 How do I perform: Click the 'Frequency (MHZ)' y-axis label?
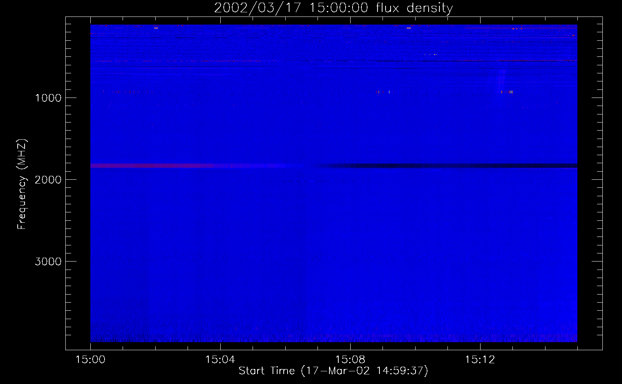click(22, 184)
